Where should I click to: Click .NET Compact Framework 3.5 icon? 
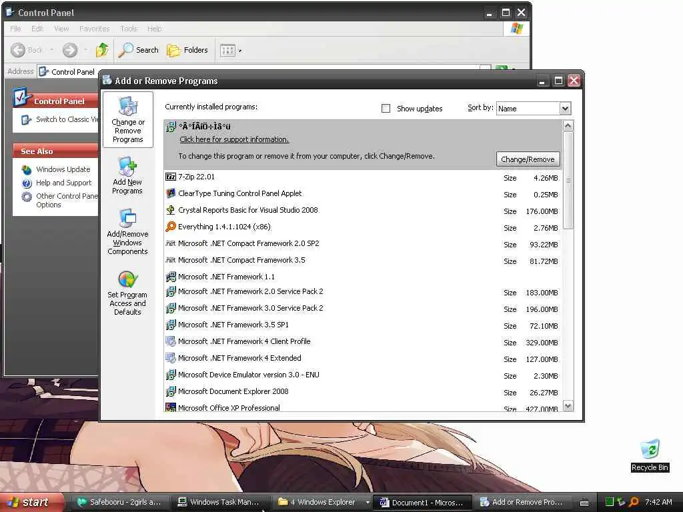click(x=171, y=260)
